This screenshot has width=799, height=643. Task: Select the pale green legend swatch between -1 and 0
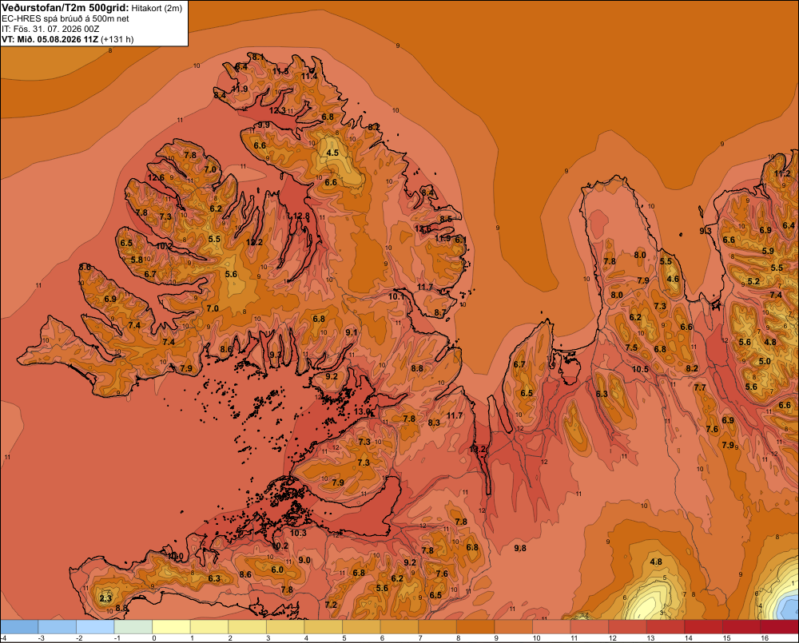(x=133, y=627)
